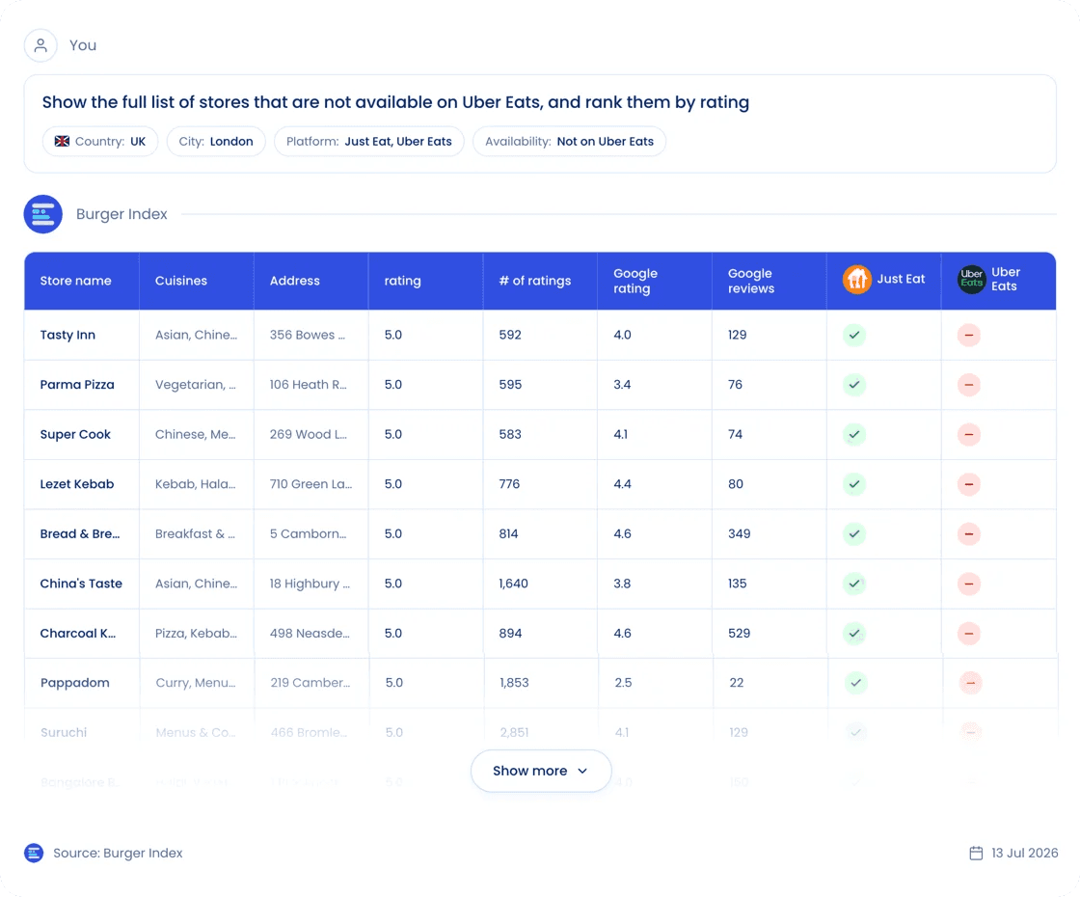Click Pappadom's Uber Eats minus icon
Screen dimensions: 1080x897
click(970, 683)
